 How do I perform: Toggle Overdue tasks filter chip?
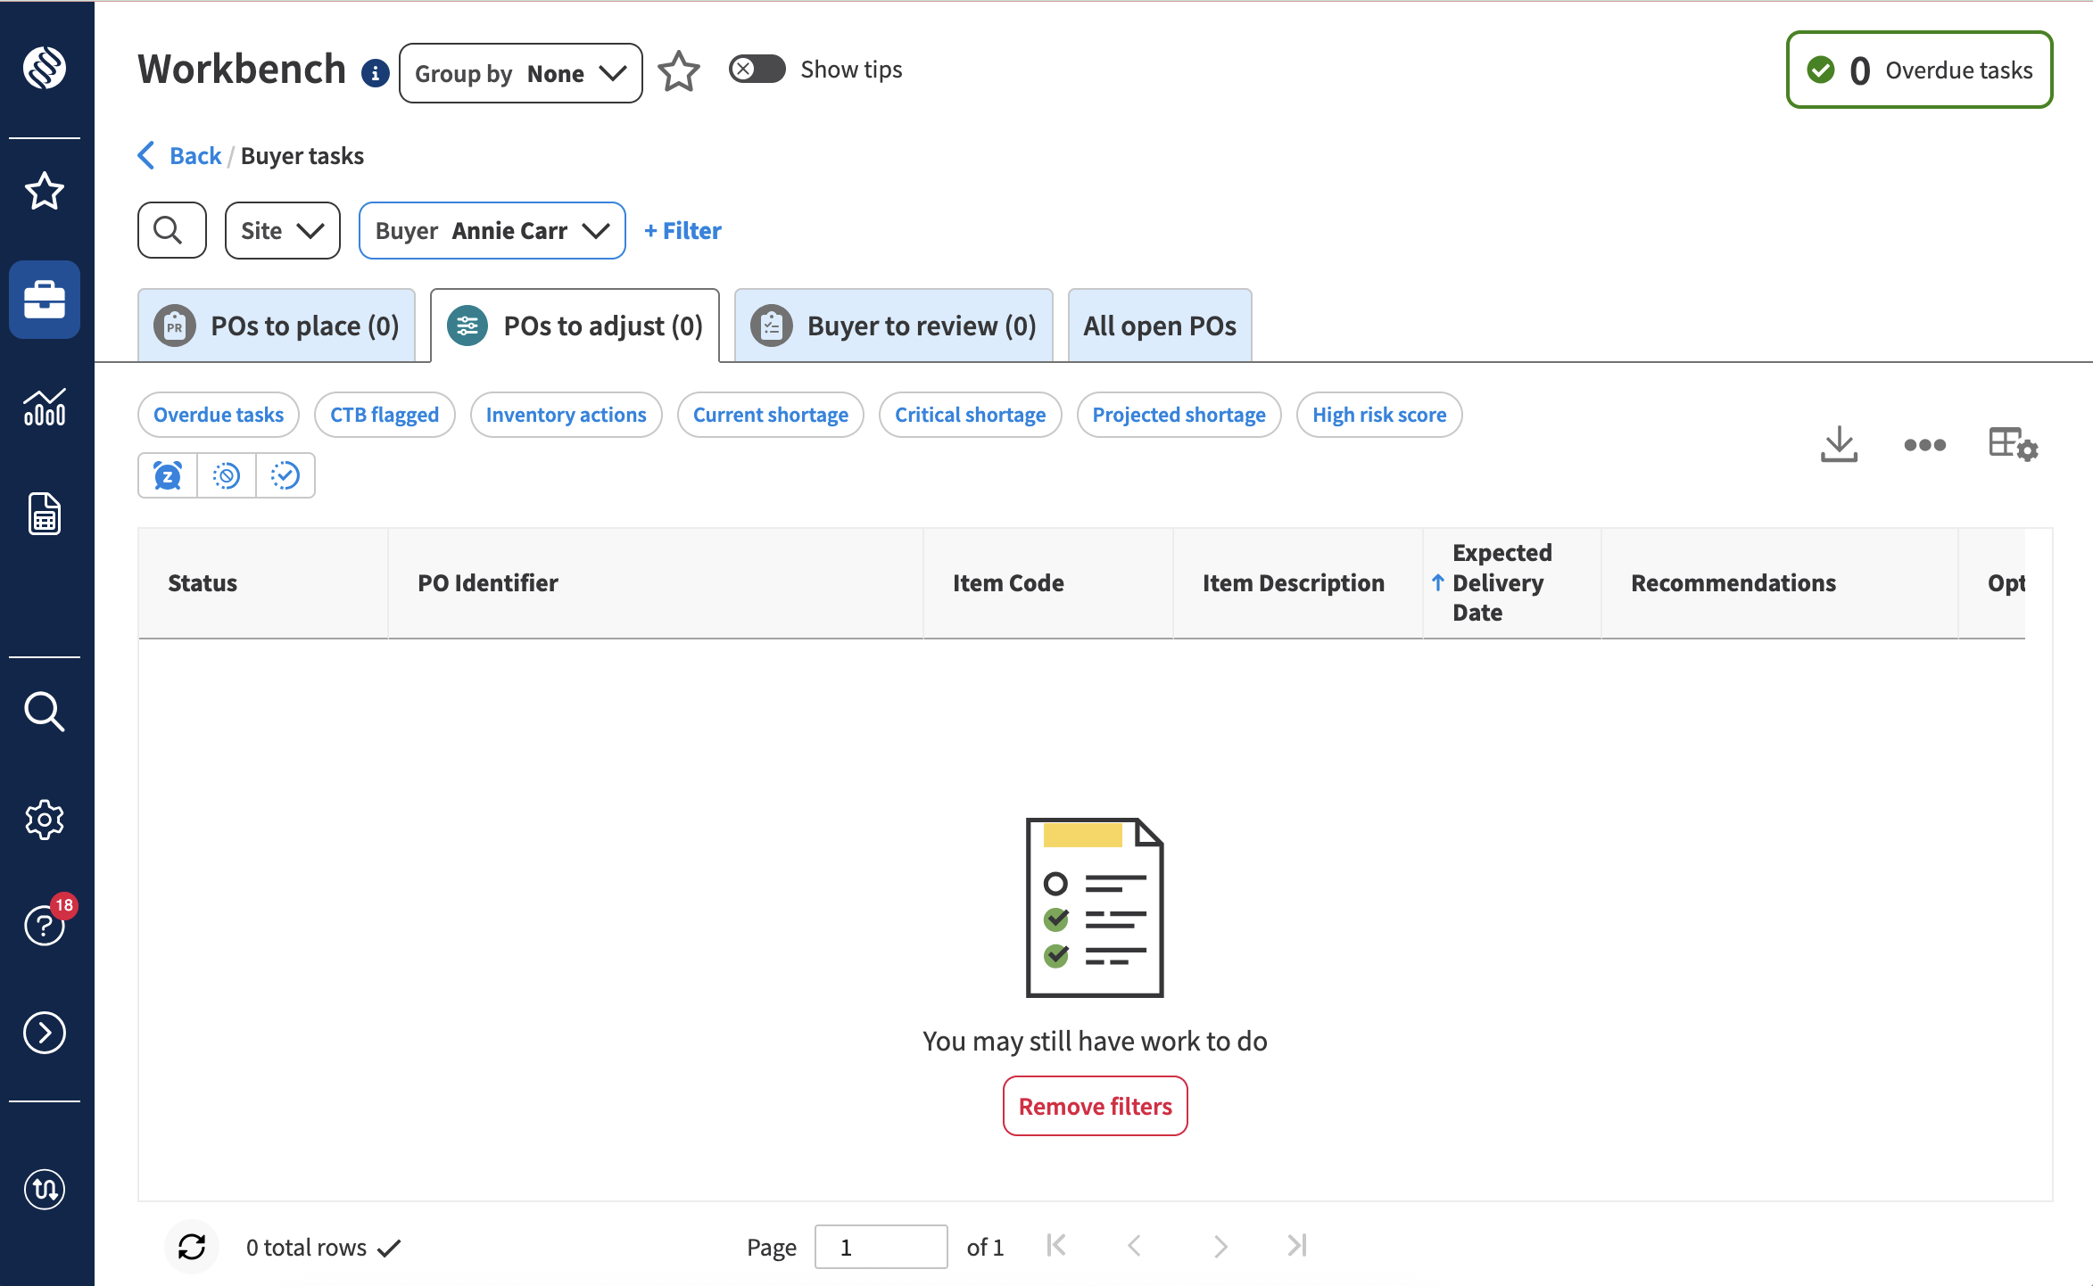[219, 415]
